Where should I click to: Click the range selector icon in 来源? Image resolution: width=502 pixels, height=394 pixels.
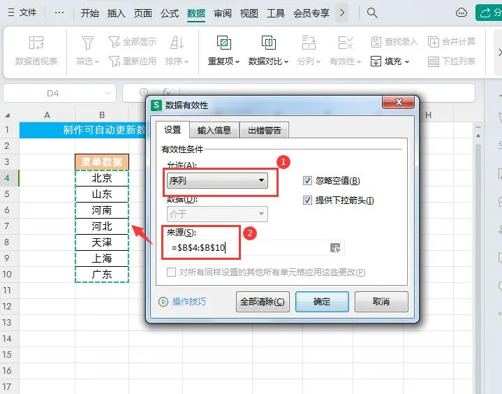(x=335, y=247)
